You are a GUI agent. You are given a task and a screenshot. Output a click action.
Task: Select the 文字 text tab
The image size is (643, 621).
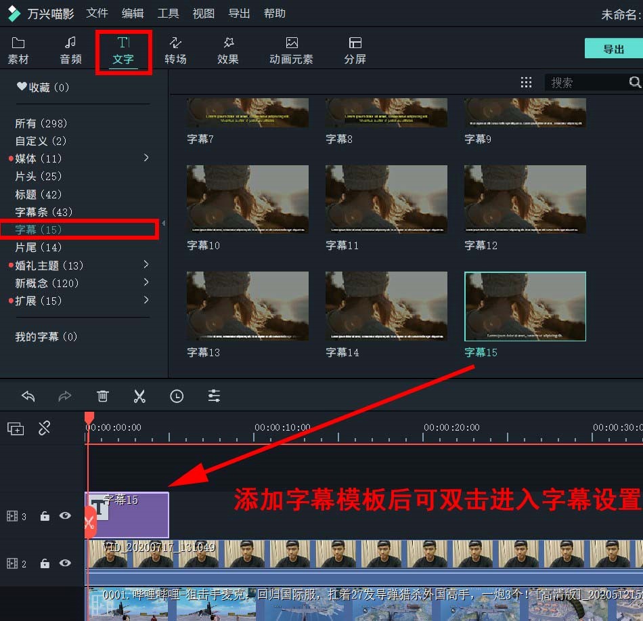click(123, 51)
